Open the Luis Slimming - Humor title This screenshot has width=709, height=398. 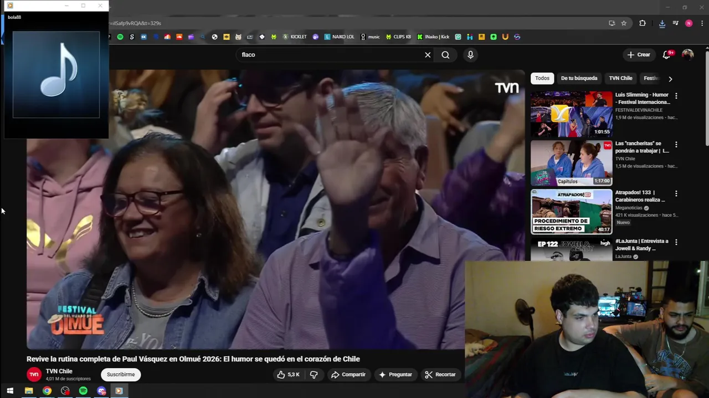[642, 98]
